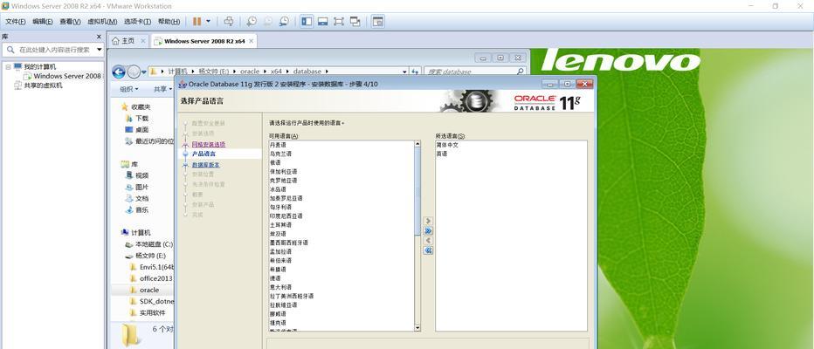The height and width of the screenshot is (349, 814).
Task: Open the 虚拟机(M) menu
Action: [102, 22]
